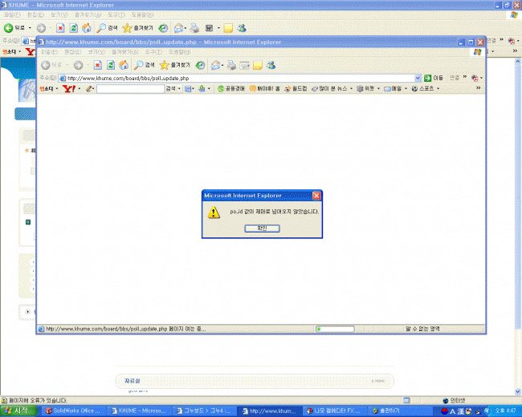Viewport: 522px width, 417px height.
Task: Click the 확인 button in the alert dialog
Action: [x=262, y=228]
